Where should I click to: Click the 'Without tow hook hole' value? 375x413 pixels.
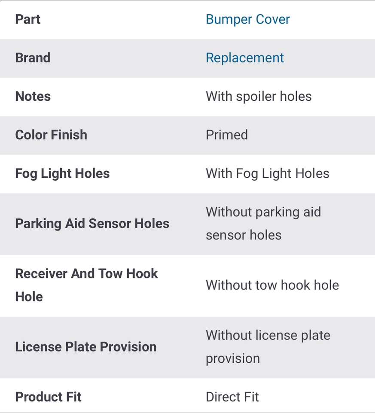tap(272, 285)
